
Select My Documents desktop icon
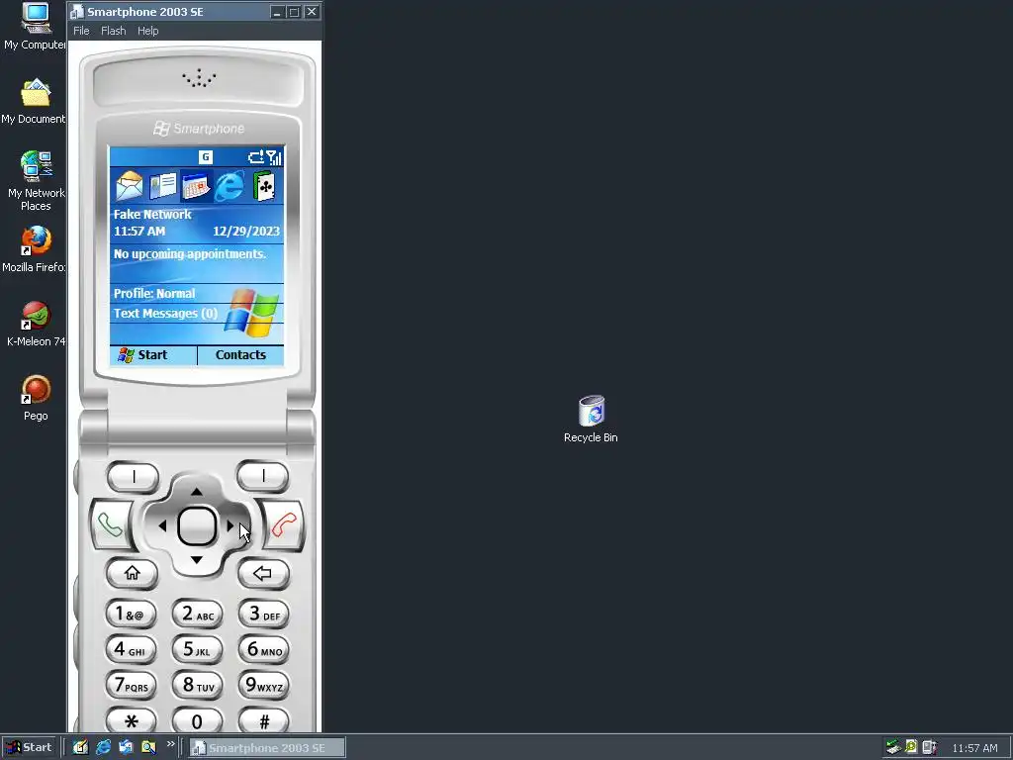tap(34, 102)
